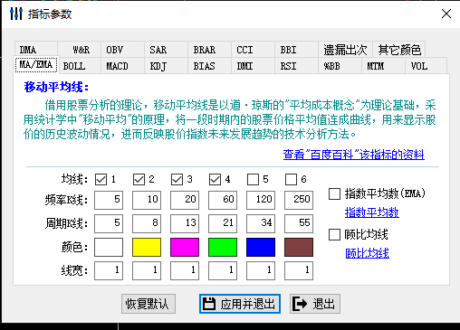Image resolution: width=460 pixels, height=330 pixels.
Task: Close the 指标参数 dialog
Action: (x=446, y=14)
